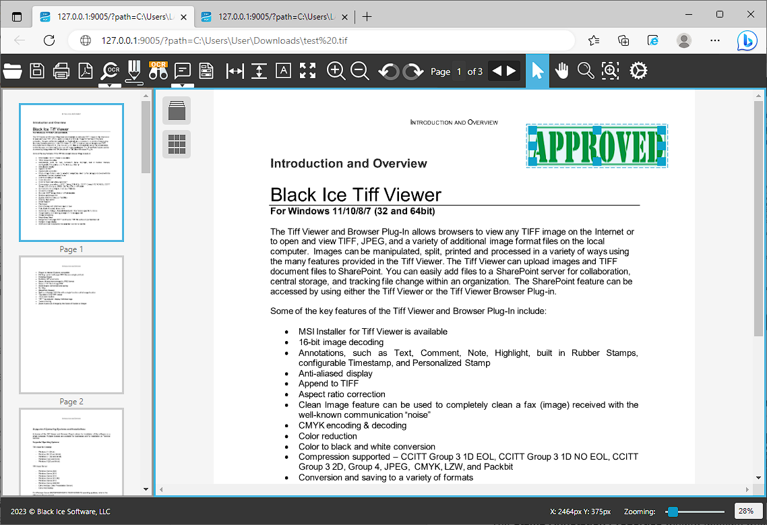Select the pencil annotation tool

134,72
